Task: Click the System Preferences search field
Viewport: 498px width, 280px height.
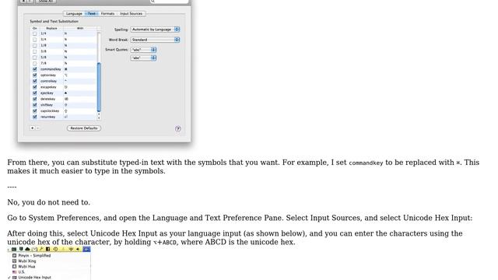Action: click(x=169, y=2)
